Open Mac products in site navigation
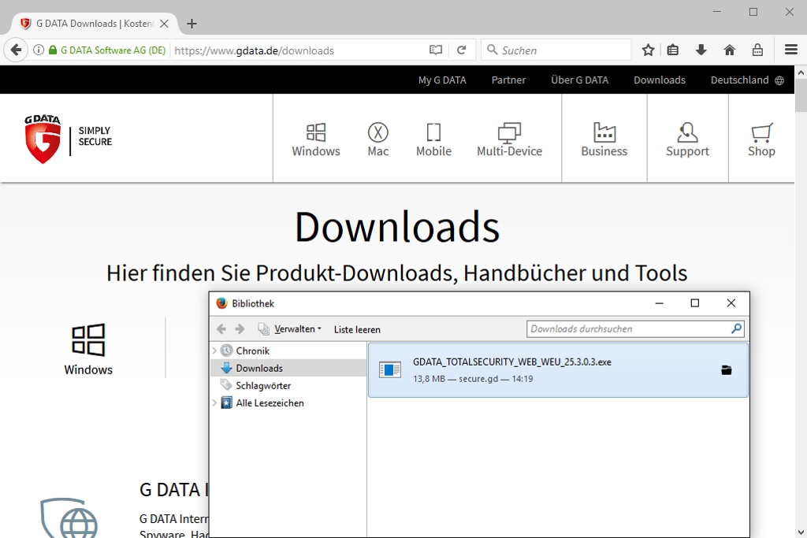 click(x=377, y=139)
